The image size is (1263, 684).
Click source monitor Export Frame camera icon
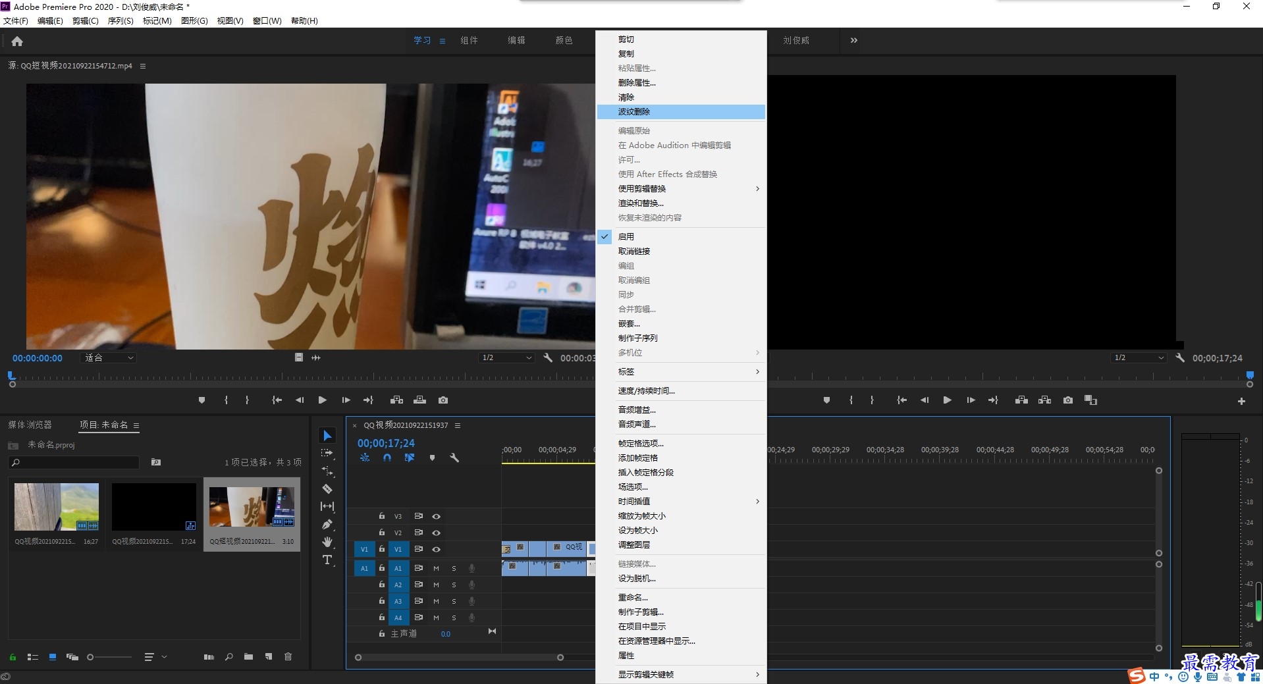click(443, 400)
